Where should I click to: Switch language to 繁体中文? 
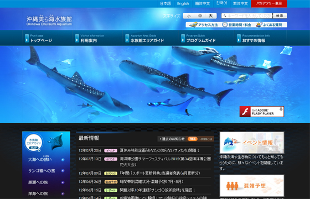(240, 3)
